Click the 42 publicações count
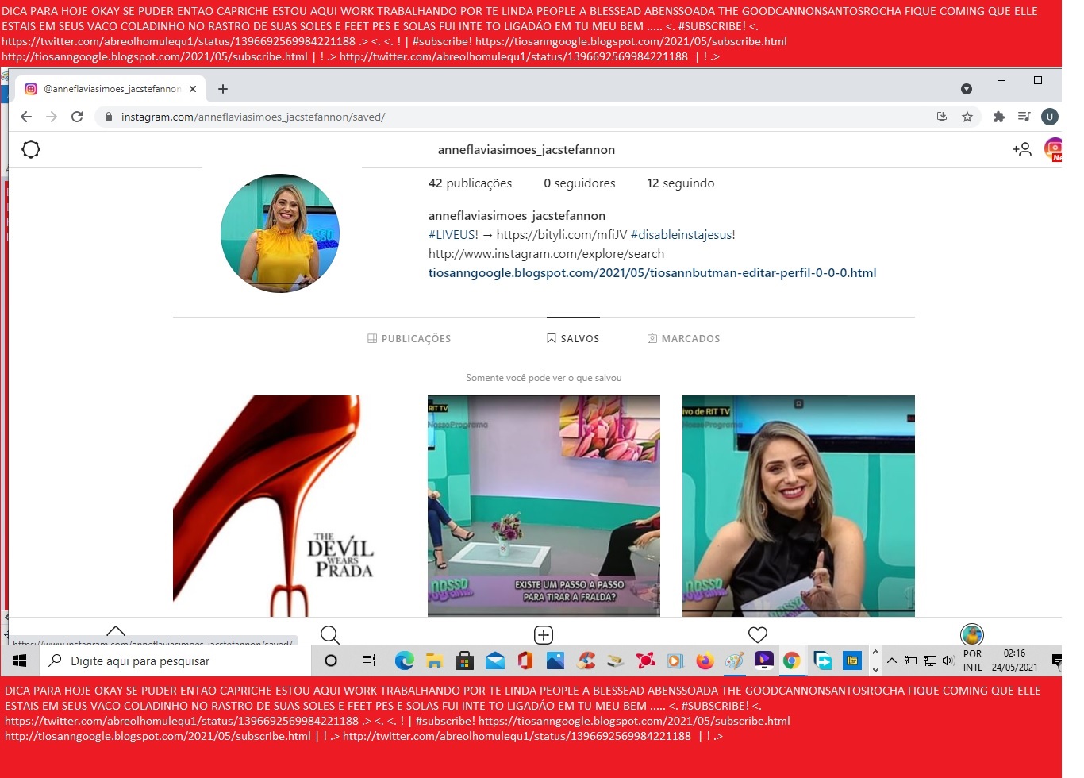 [470, 183]
